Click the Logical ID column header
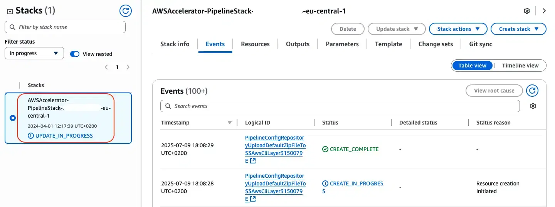This screenshot has height=207, width=555. pos(257,123)
